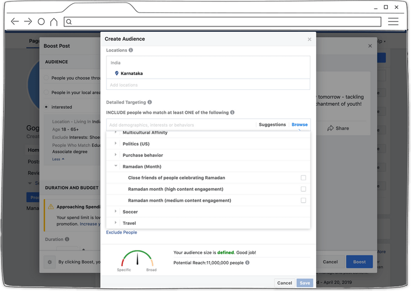
Task: Click the warning icon beside Approaching Spending
Action: click(x=51, y=207)
